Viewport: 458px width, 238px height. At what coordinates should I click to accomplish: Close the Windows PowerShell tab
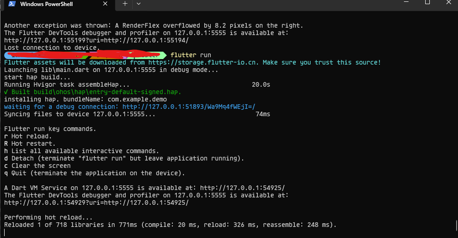(105, 4)
